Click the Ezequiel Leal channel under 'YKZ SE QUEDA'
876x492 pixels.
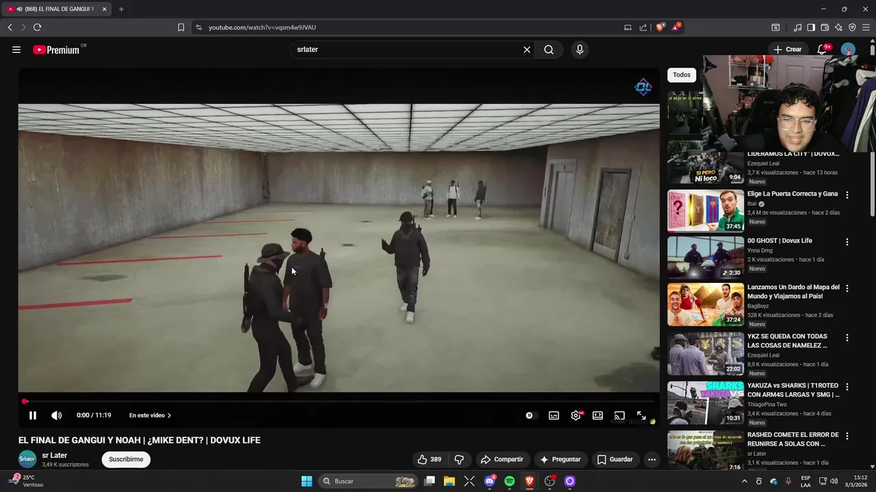tap(763, 355)
